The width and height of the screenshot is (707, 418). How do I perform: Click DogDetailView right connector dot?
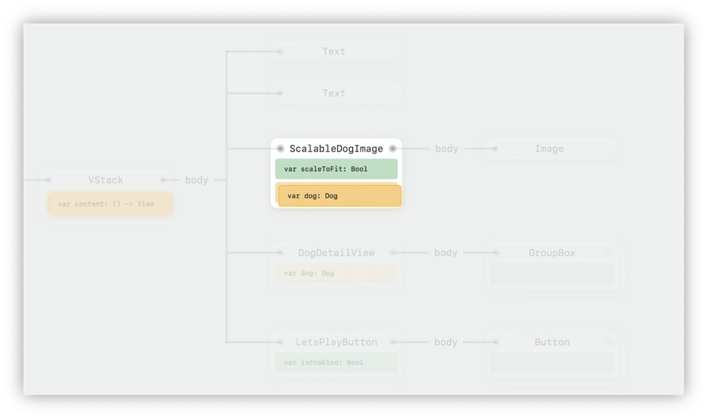tap(393, 253)
